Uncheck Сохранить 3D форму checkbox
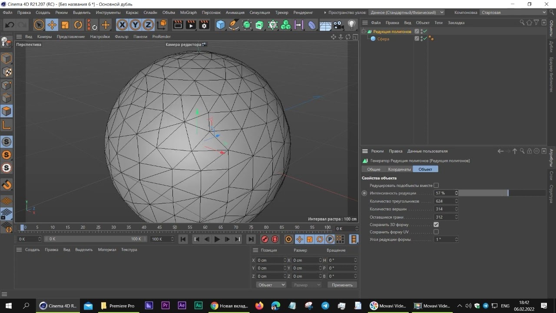Image resolution: width=556 pixels, height=313 pixels. [x=436, y=225]
